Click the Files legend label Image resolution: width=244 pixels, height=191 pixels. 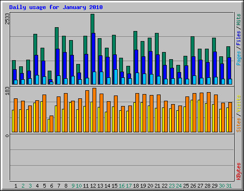[238, 38]
